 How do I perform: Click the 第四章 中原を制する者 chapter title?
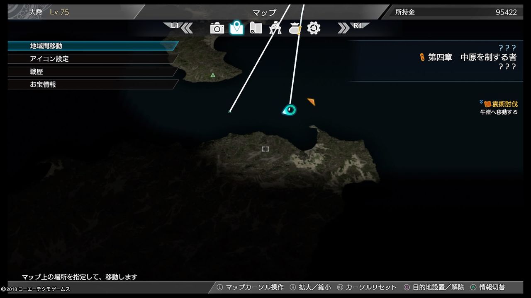click(472, 58)
